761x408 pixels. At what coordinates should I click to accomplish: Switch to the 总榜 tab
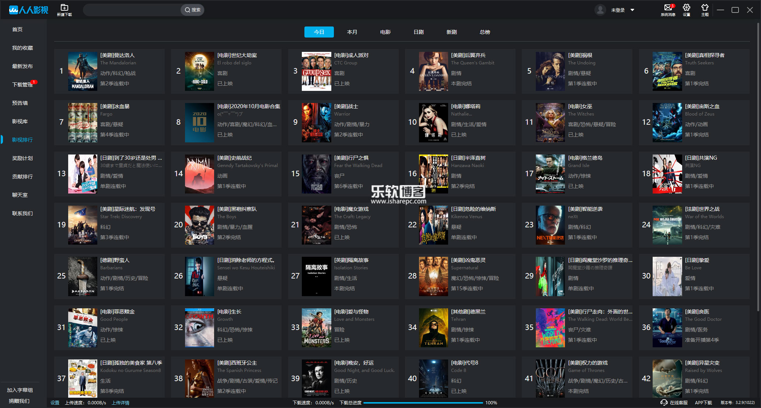click(485, 32)
